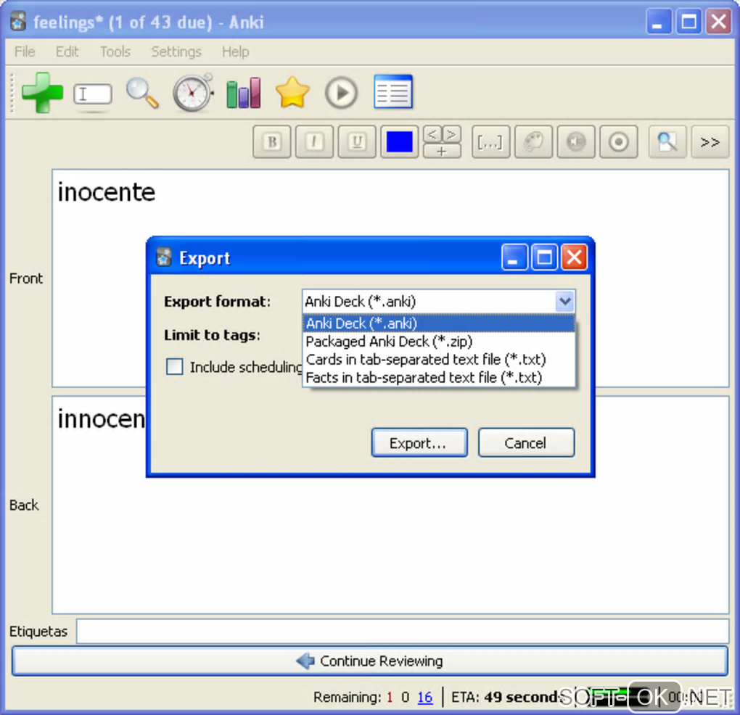Close the Export dialog with red X

tap(575, 257)
